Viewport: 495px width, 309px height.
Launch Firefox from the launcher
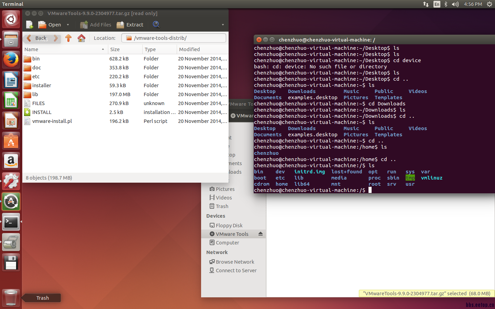11,60
